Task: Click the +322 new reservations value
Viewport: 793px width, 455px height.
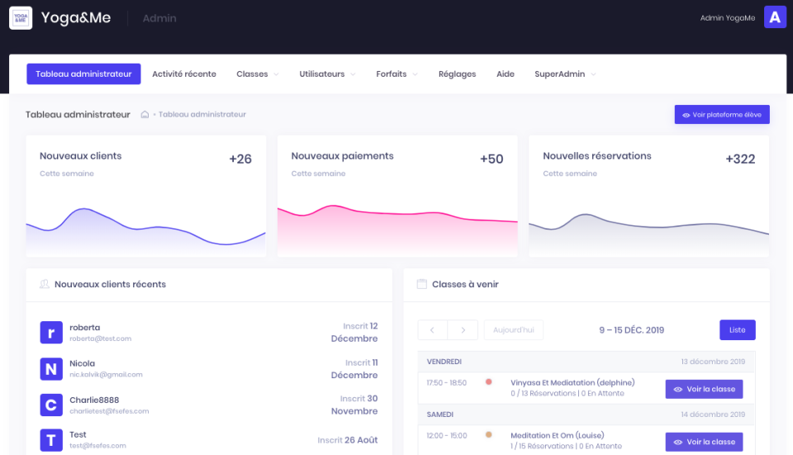Action: [740, 159]
